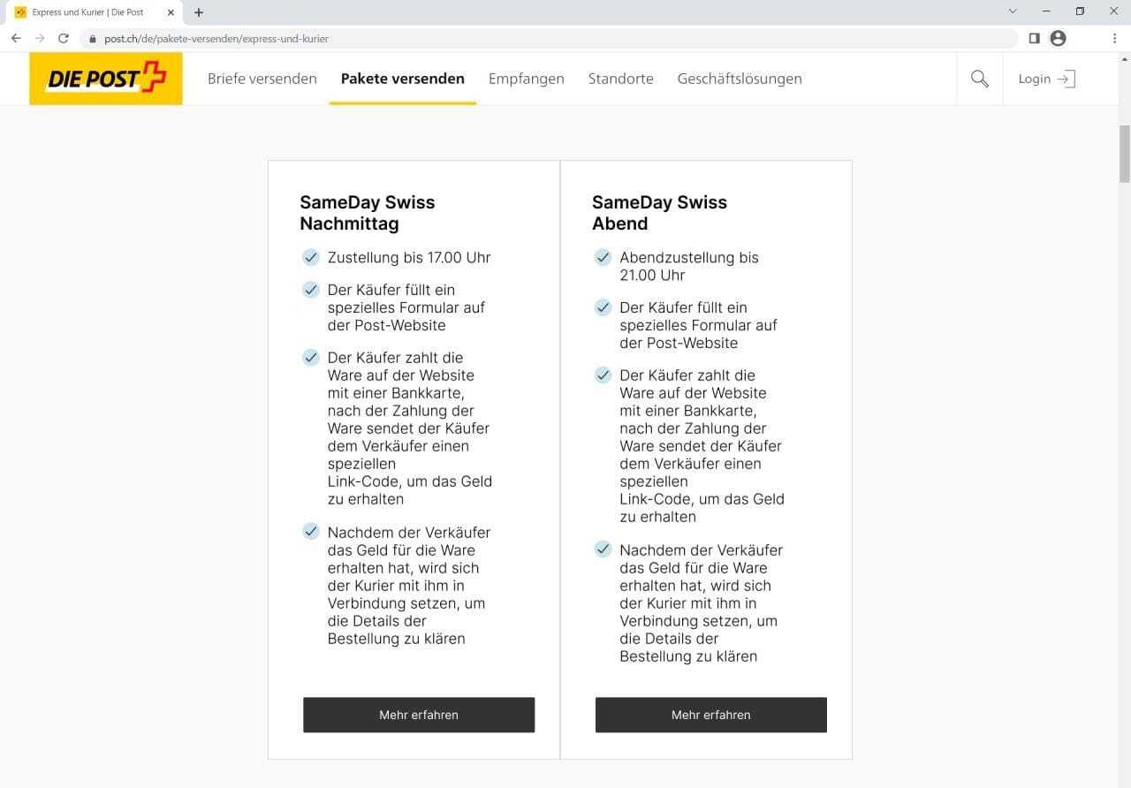Image resolution: width=1131 pixels, height=788 pixels.
Task: Open Briefe versenden menu
Action: coord(262,79)
